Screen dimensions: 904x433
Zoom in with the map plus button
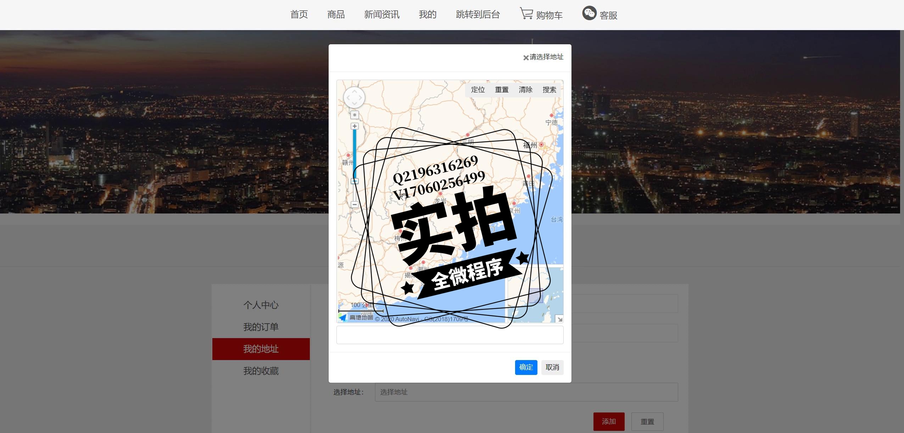(x=355, y=126)
